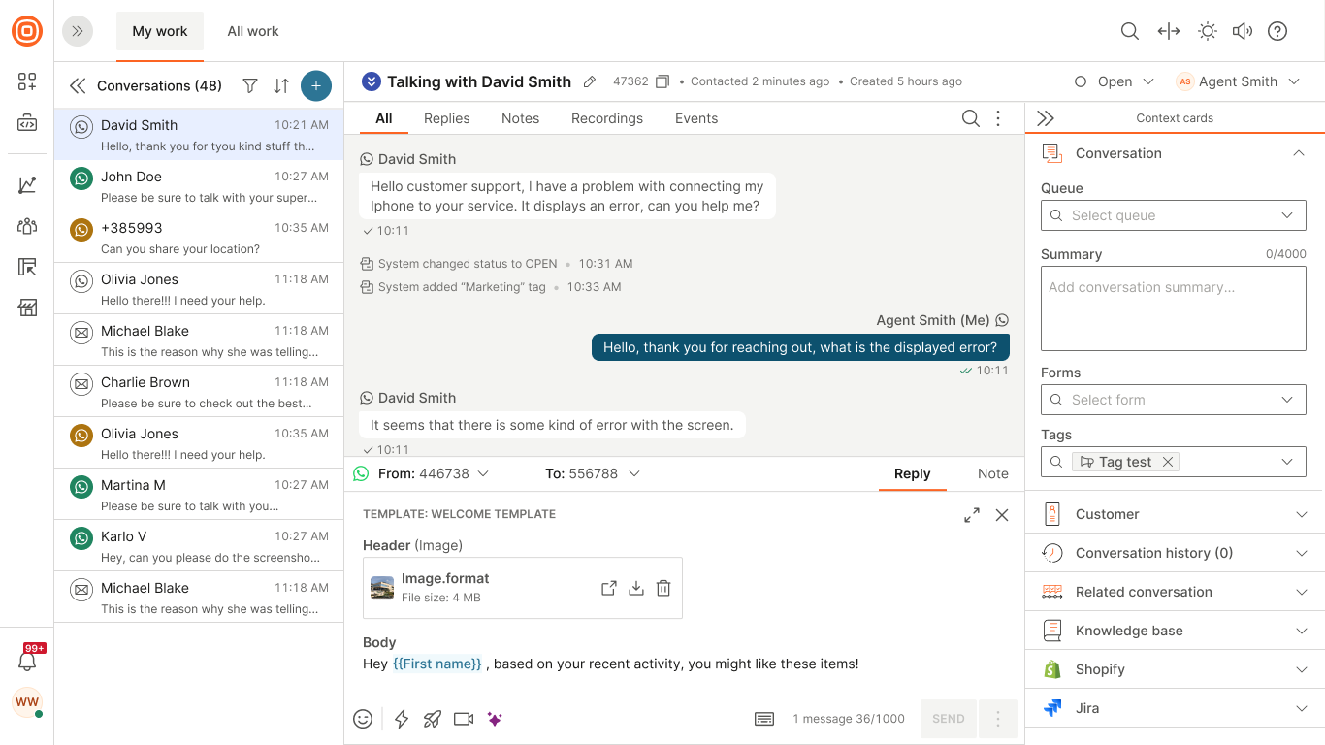Remove the Tag test tag

pyautogui.click(x=1168, y=462)
